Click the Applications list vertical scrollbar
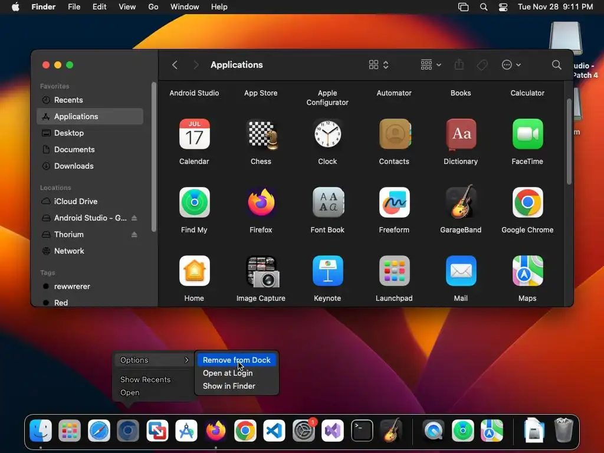Viewport: 604px width, 453px height. [x=569, y=142]
